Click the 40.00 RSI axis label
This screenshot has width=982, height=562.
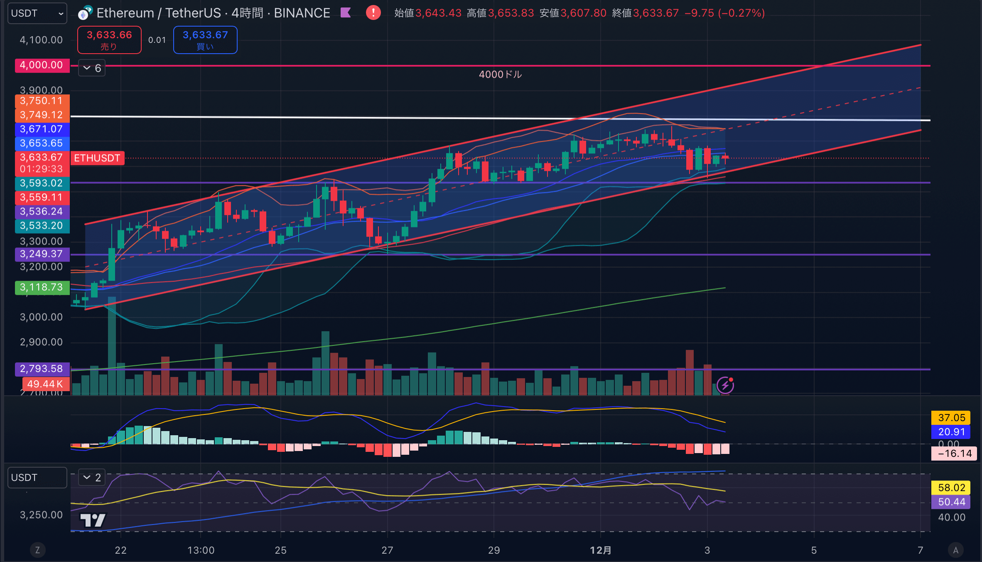coord(951,518)
